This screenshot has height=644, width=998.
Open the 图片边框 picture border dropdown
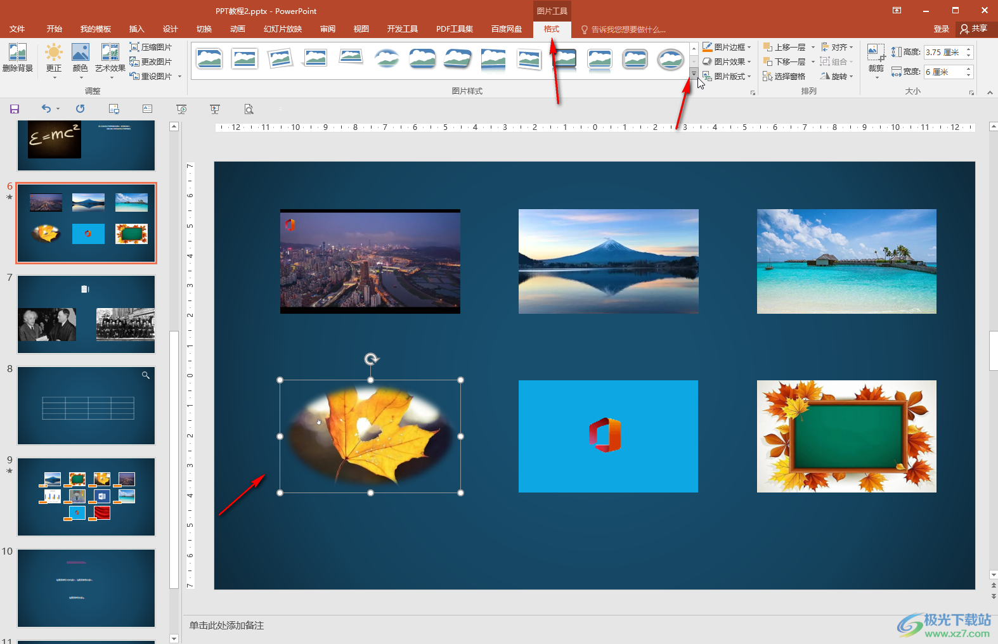click(x=727, y=47)
